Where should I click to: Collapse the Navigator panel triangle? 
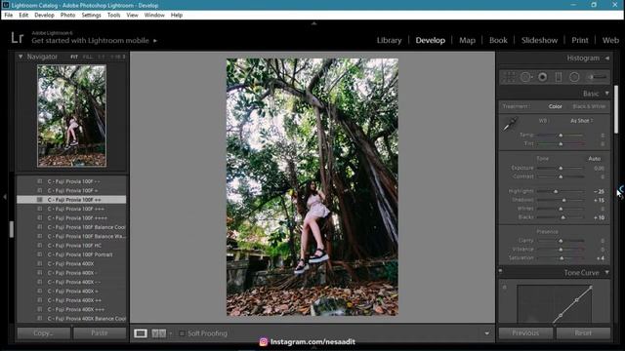pos(21,57)
